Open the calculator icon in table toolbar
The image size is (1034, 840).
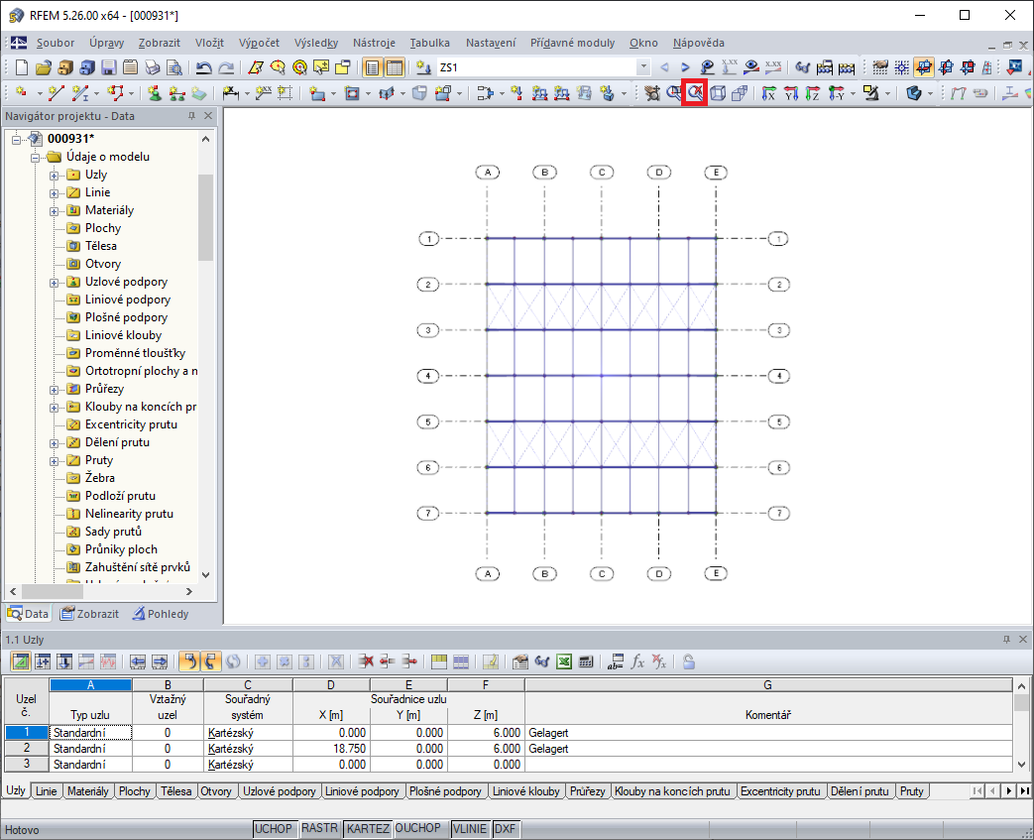click(586, 661)
